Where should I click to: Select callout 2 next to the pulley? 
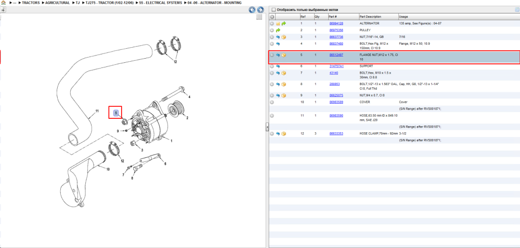tap(187, 118)
